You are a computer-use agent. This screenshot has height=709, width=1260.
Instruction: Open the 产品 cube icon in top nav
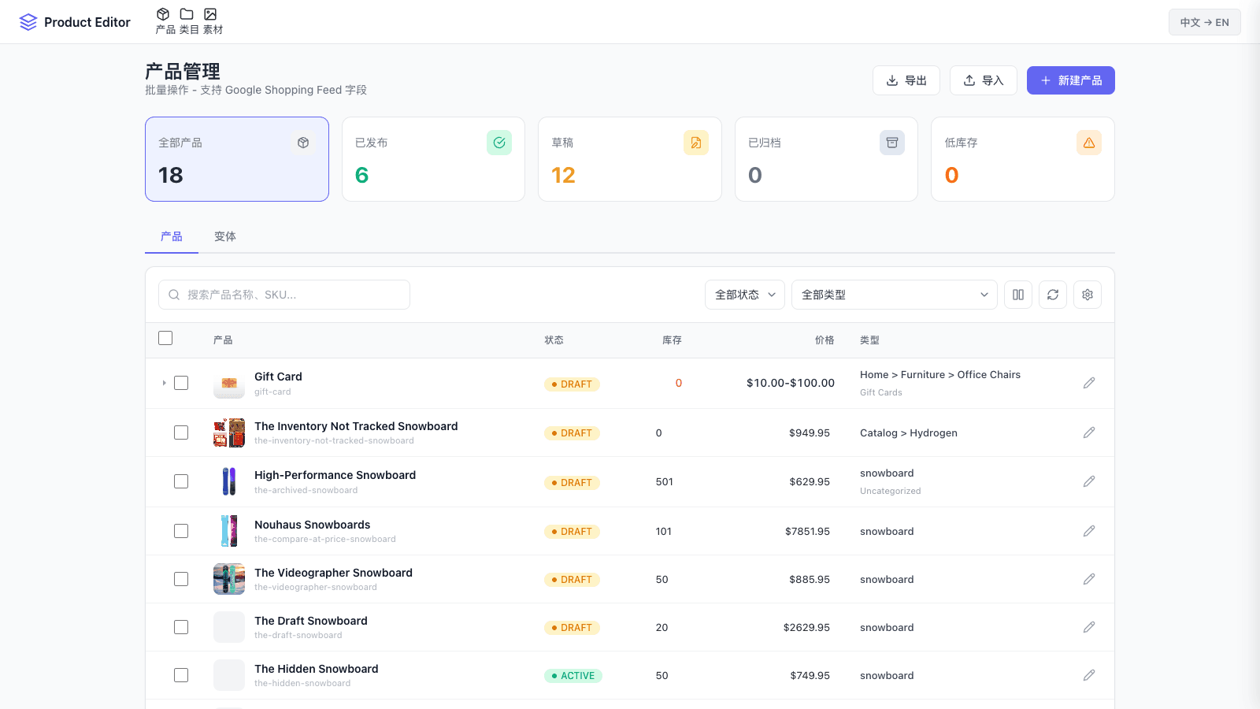tap(163, 14)
